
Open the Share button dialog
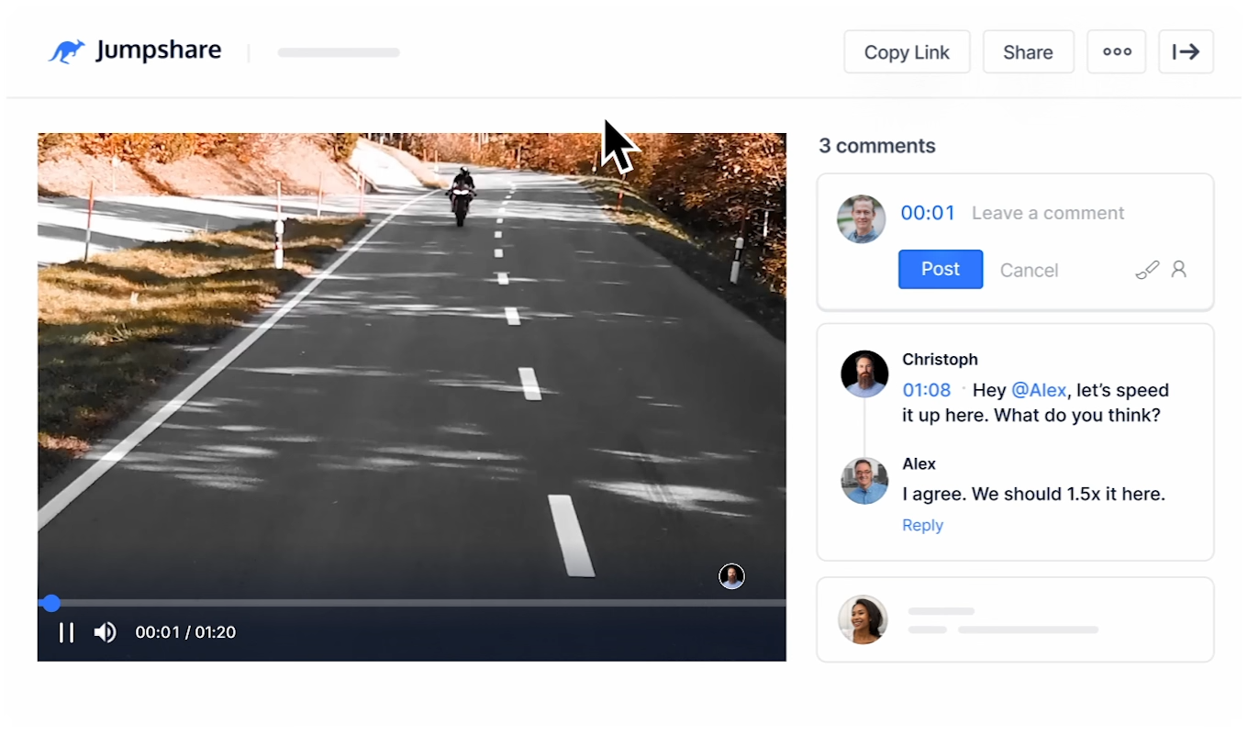click(1028, 52)
